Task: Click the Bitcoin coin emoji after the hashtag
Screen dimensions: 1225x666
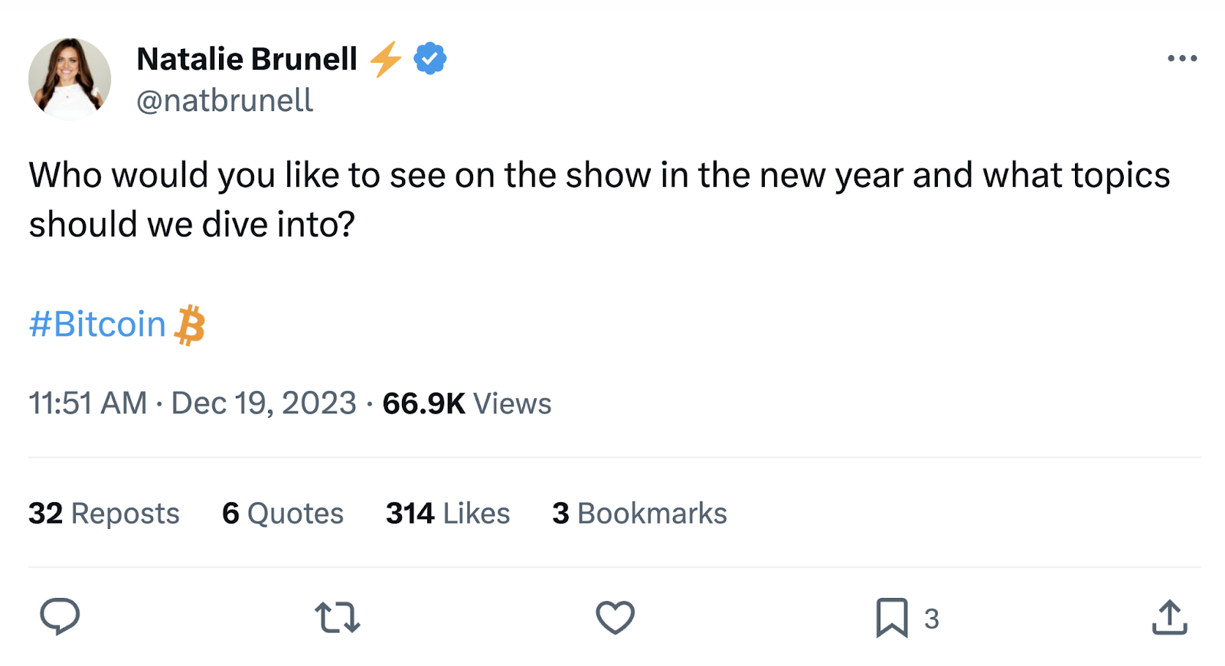Action: tap(191, 325)
